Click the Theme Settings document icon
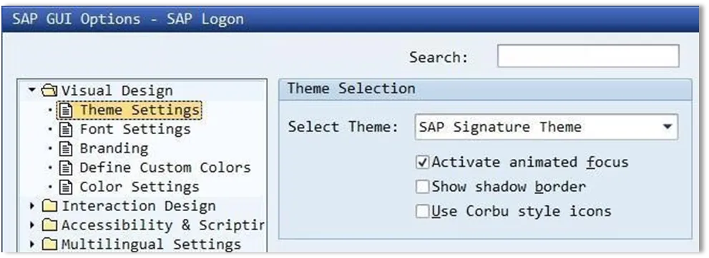 pyautogui.click(x=67, y=110)
